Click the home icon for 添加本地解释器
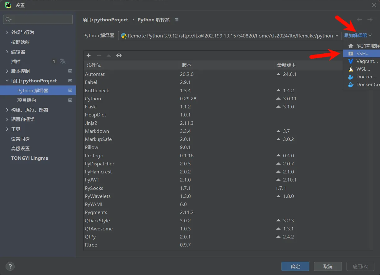Viewport: 380px width, 275px height. (x=351, y=46)
